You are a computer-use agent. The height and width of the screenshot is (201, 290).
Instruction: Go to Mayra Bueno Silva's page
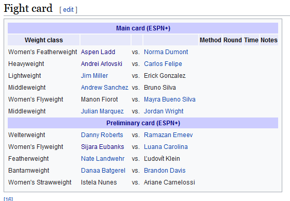tap(169, 99)
